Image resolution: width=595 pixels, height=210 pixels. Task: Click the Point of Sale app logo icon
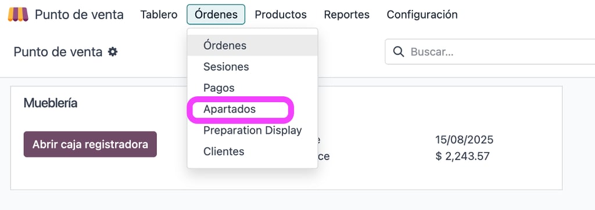(18, 15)
